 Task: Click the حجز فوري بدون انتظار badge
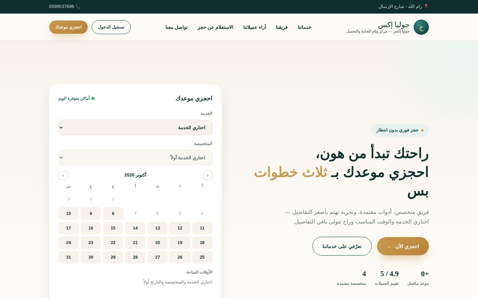tap(400, 130)
